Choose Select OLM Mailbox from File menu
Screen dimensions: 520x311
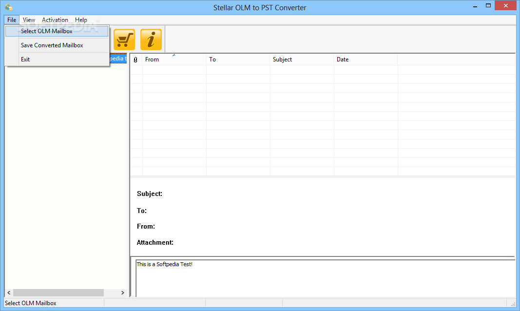pyautogui.click(x=57, y=31)
